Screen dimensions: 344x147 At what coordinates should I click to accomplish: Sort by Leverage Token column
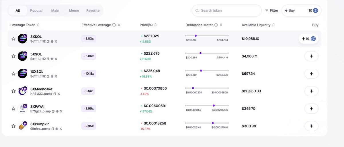(38, 25)
